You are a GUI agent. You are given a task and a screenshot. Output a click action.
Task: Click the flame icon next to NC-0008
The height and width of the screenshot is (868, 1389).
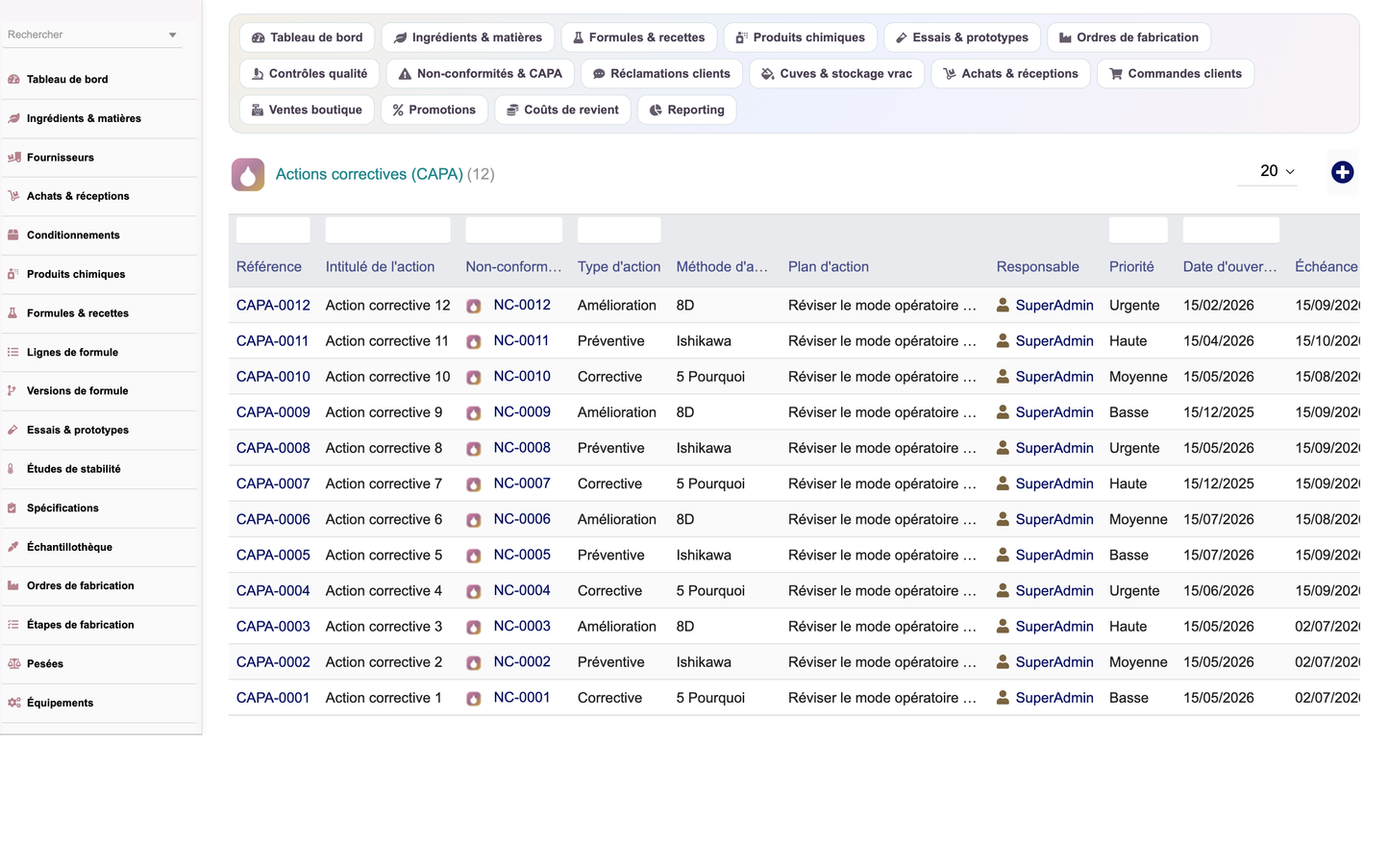474,449
